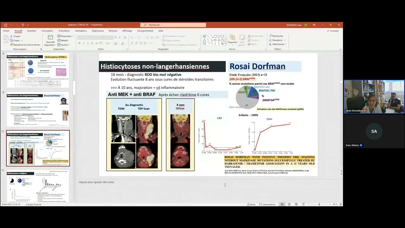Select Reproduire la mise en forme
This screenshot has width=405, height=228.
[x=25, y=45]
